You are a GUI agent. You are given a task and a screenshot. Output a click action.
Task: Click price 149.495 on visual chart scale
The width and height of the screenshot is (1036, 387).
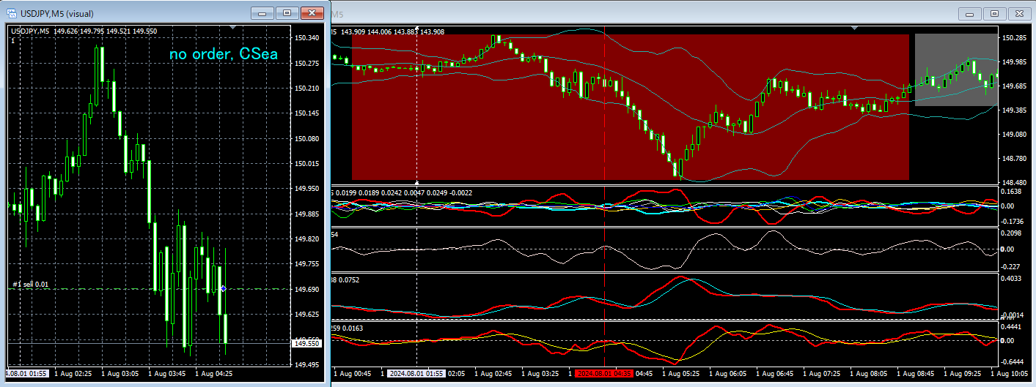tap(306, 364)
